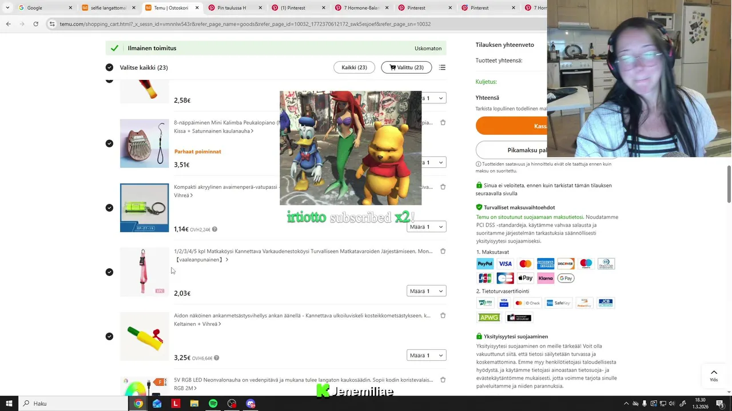
Task: Click the Klarna payment logo
Action: [546, 278]
